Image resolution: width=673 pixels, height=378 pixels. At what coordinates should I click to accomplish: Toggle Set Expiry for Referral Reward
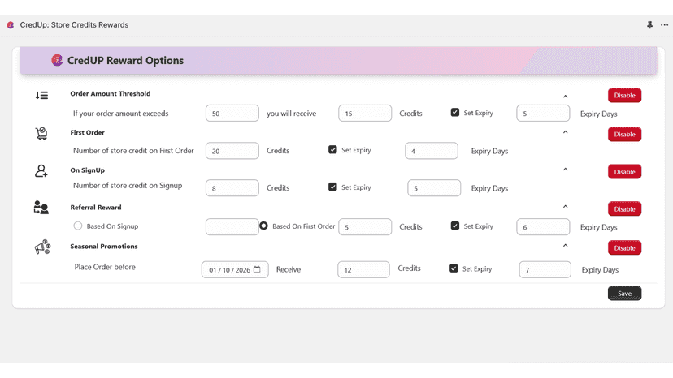coord(455,226)
